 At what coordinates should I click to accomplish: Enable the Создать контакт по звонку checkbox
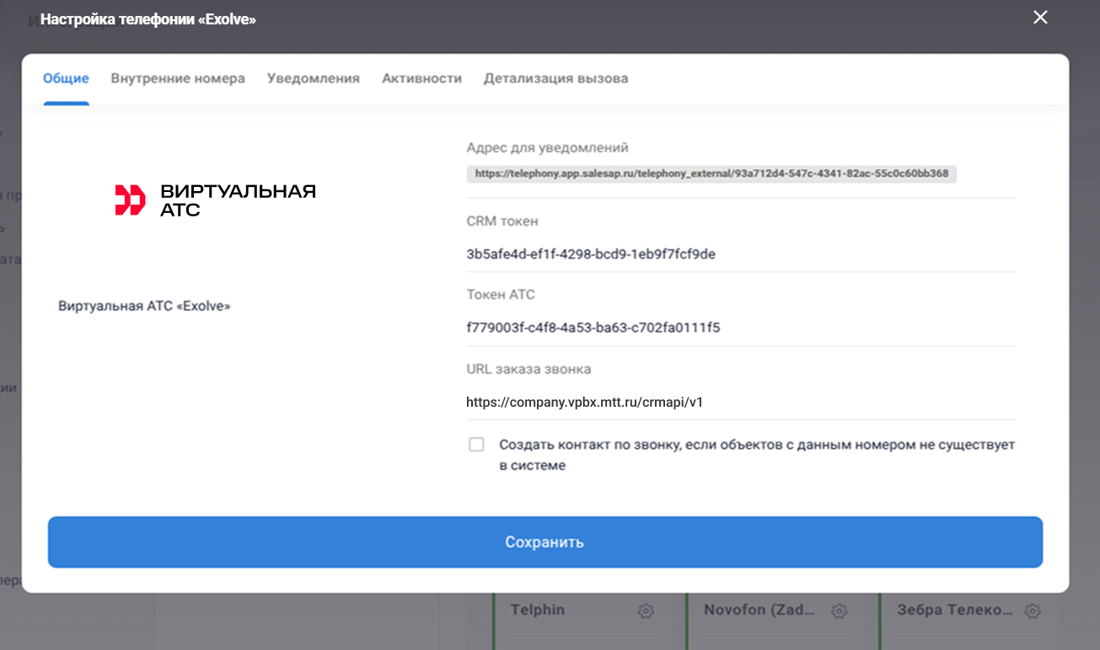[476, 445]
